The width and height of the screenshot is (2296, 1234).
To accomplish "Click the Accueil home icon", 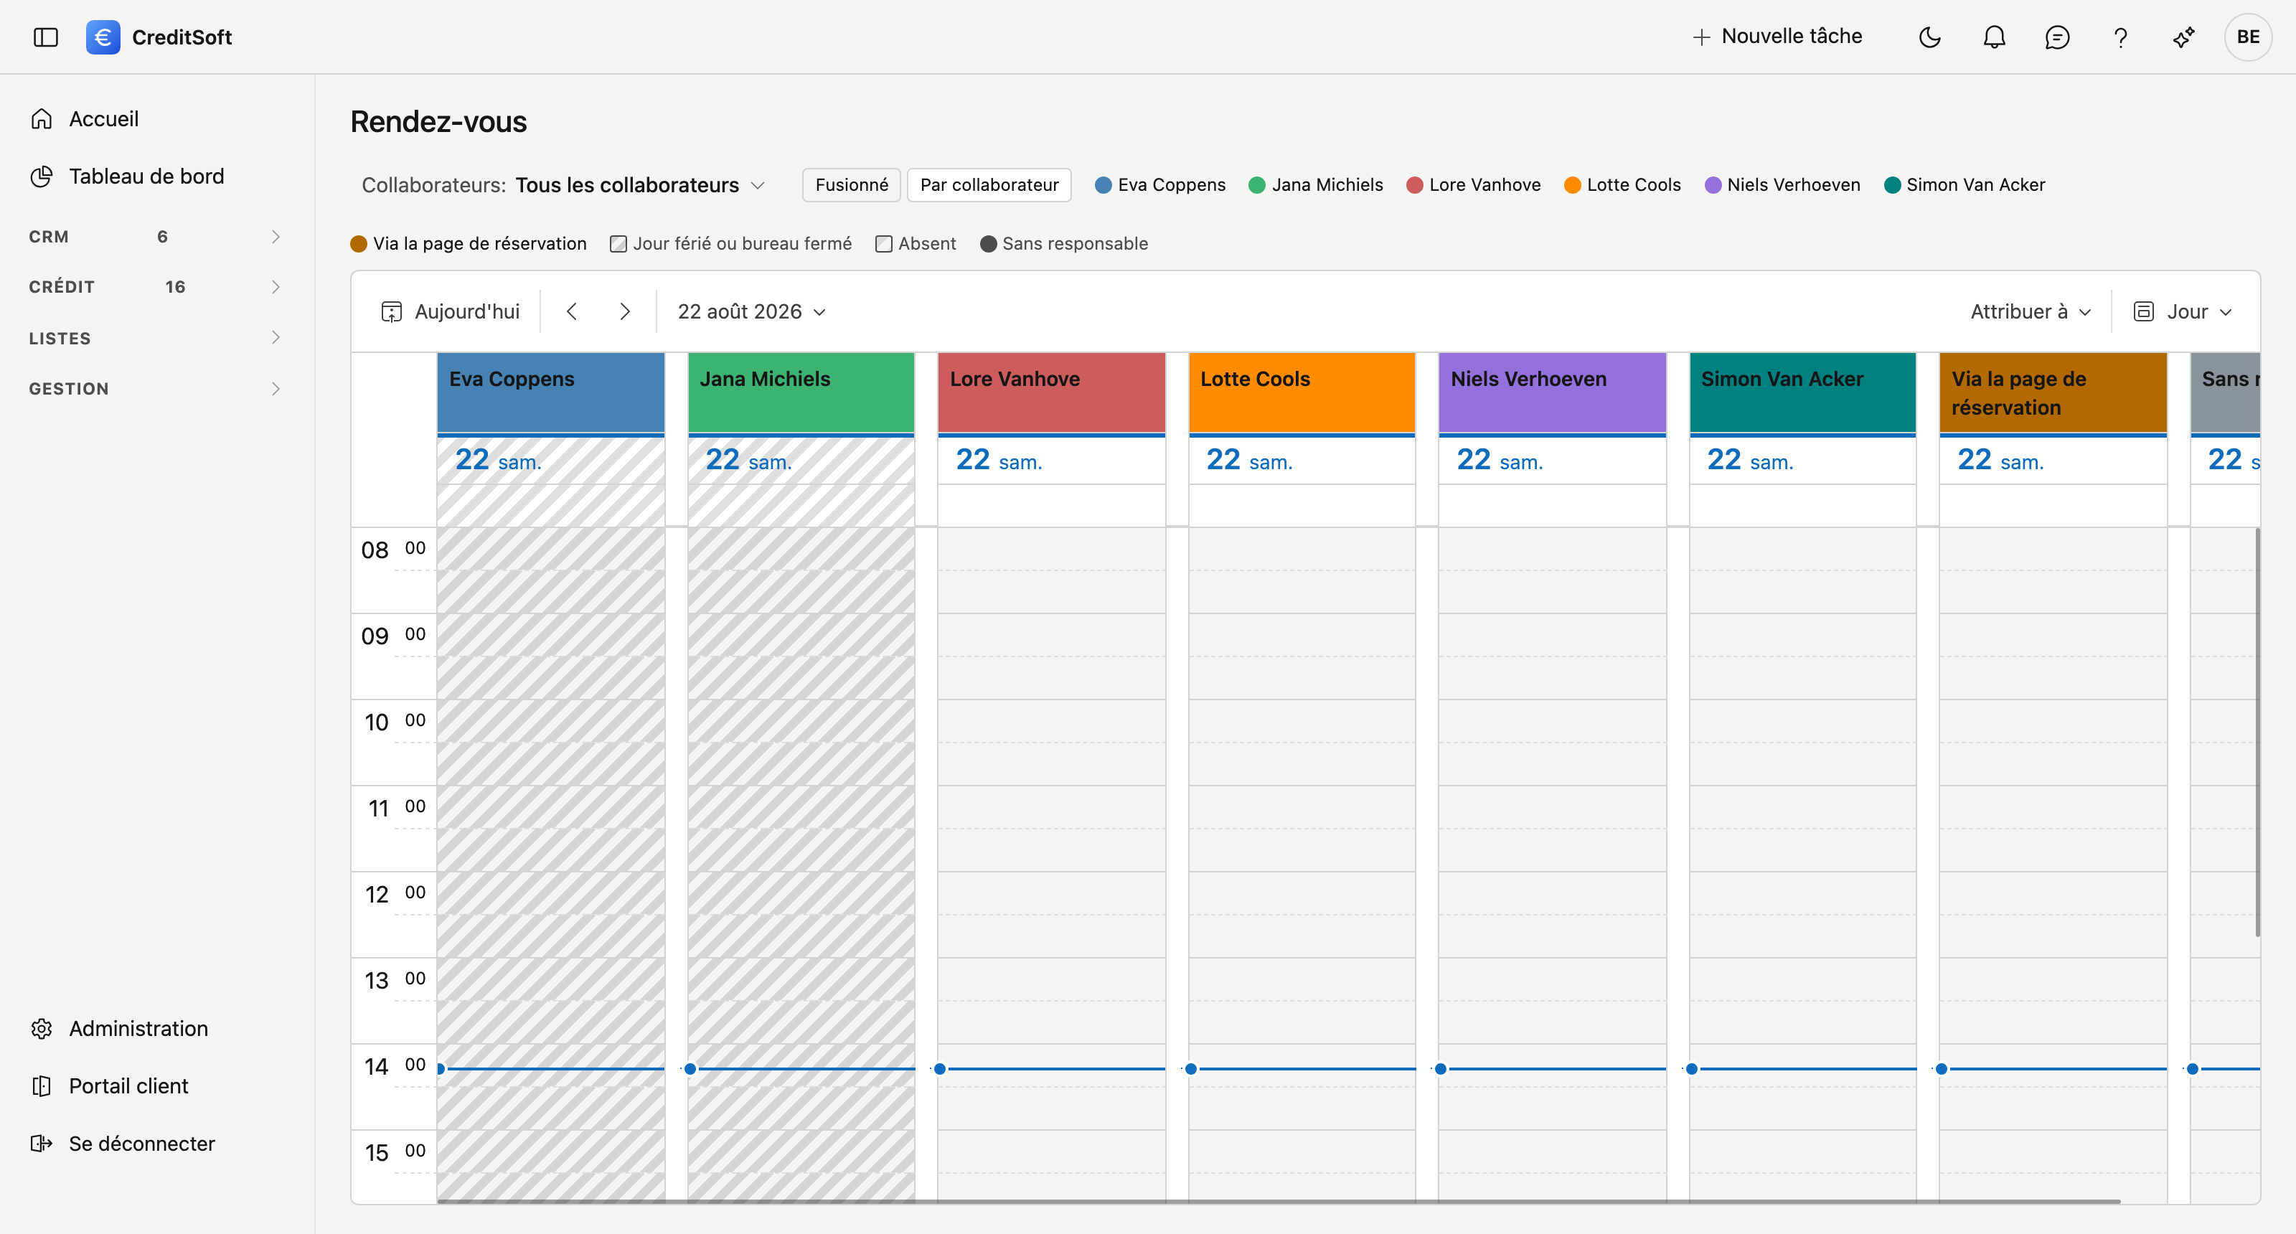I will (x=41, y=118).
